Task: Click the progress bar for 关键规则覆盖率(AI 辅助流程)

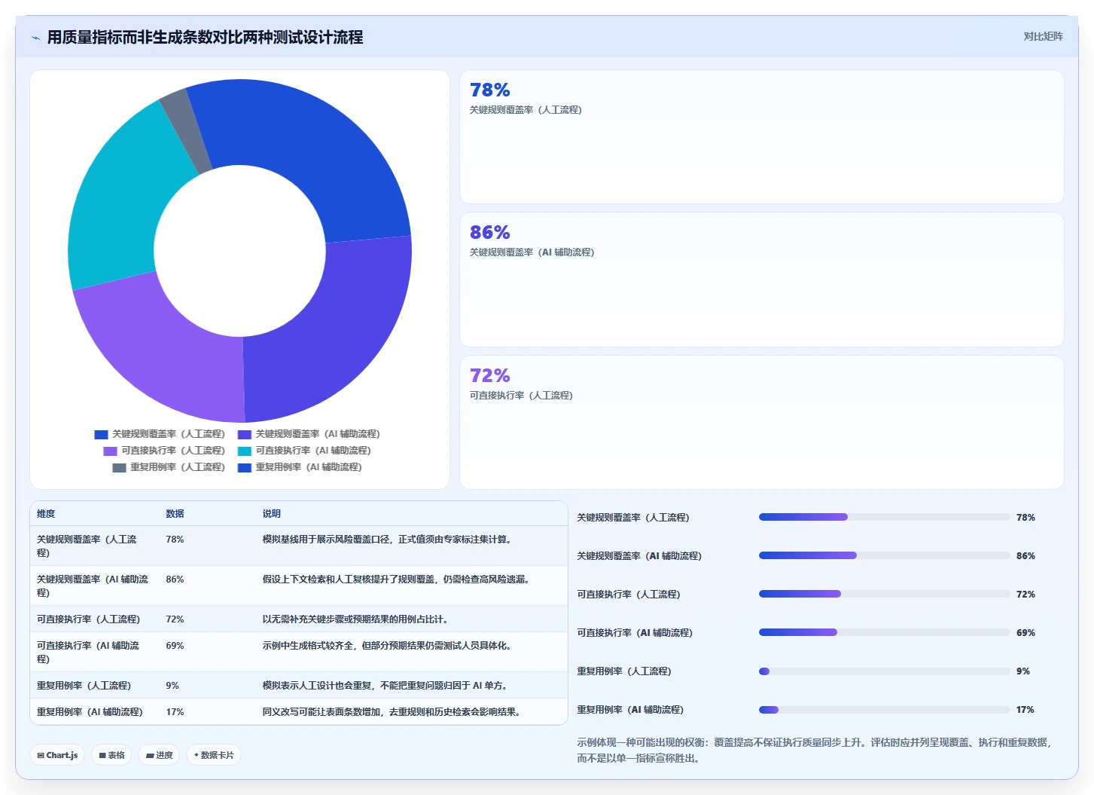Action: coord(884,555)
